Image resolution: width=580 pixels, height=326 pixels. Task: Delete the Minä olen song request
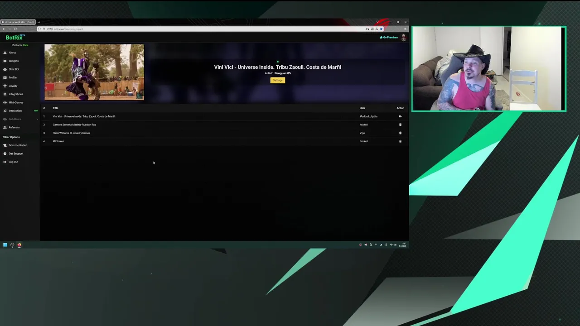[x=400, y=141]
